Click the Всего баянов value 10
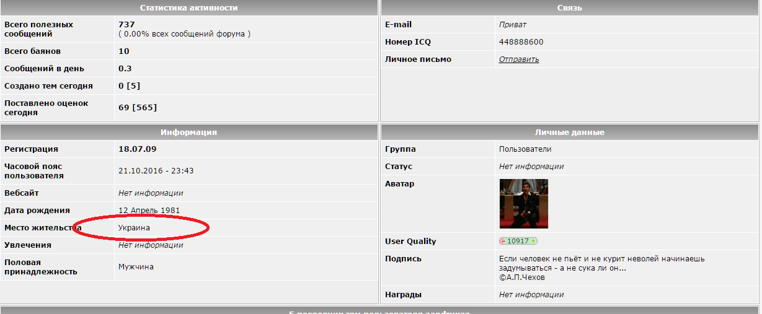Viewport: 762px width, 314px height. pyautogui.click(x=123, y=51)
